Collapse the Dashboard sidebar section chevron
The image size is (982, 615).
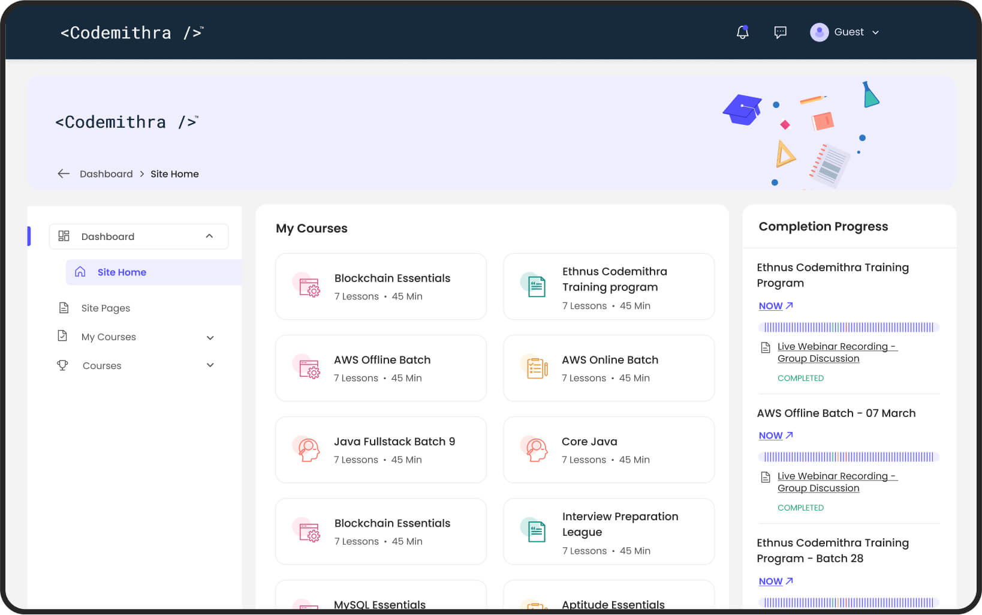[209, 236]
